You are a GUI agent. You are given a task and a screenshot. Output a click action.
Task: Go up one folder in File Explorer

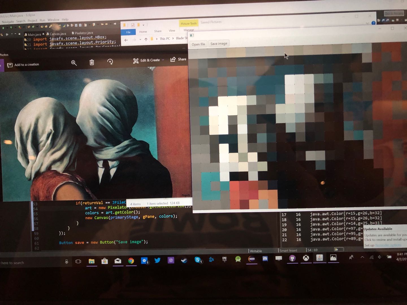(146, 39)
